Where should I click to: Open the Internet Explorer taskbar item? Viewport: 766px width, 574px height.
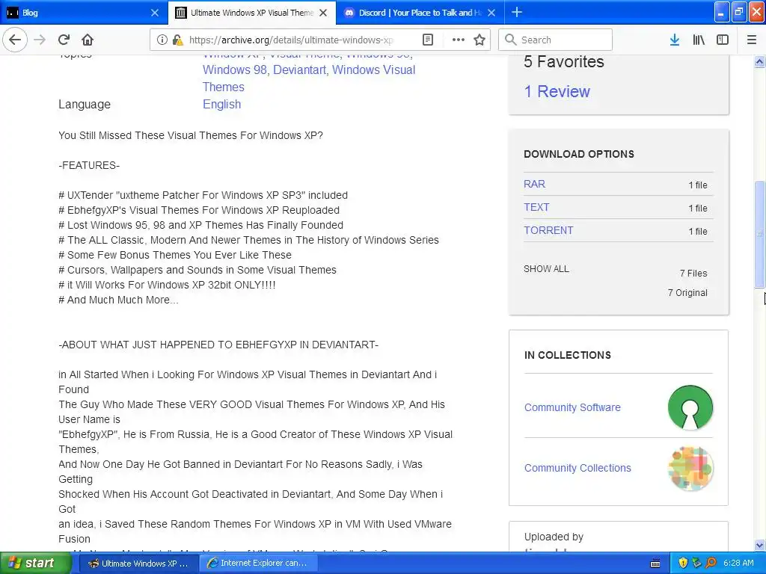pyautogui.click(x=258, y=563)
